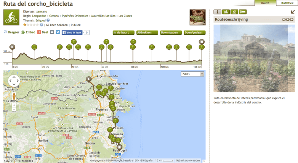
Task: Click Deel share button
Action: click(43, 32)
